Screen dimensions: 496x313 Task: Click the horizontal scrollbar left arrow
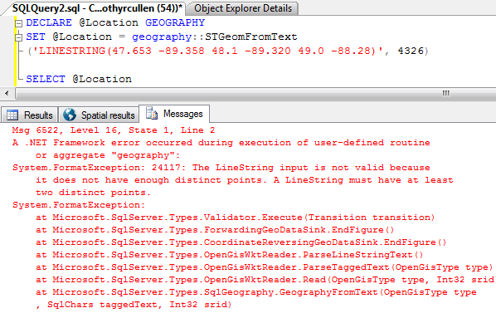point(7,93)
